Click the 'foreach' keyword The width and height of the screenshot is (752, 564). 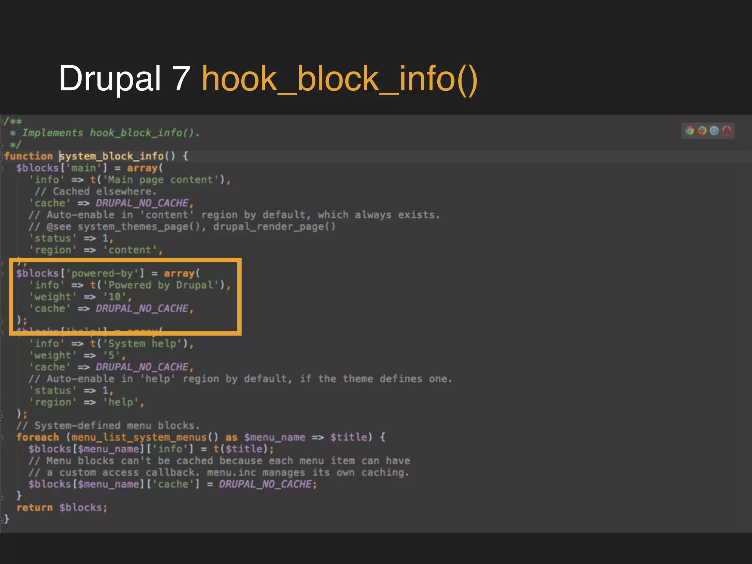37,437
